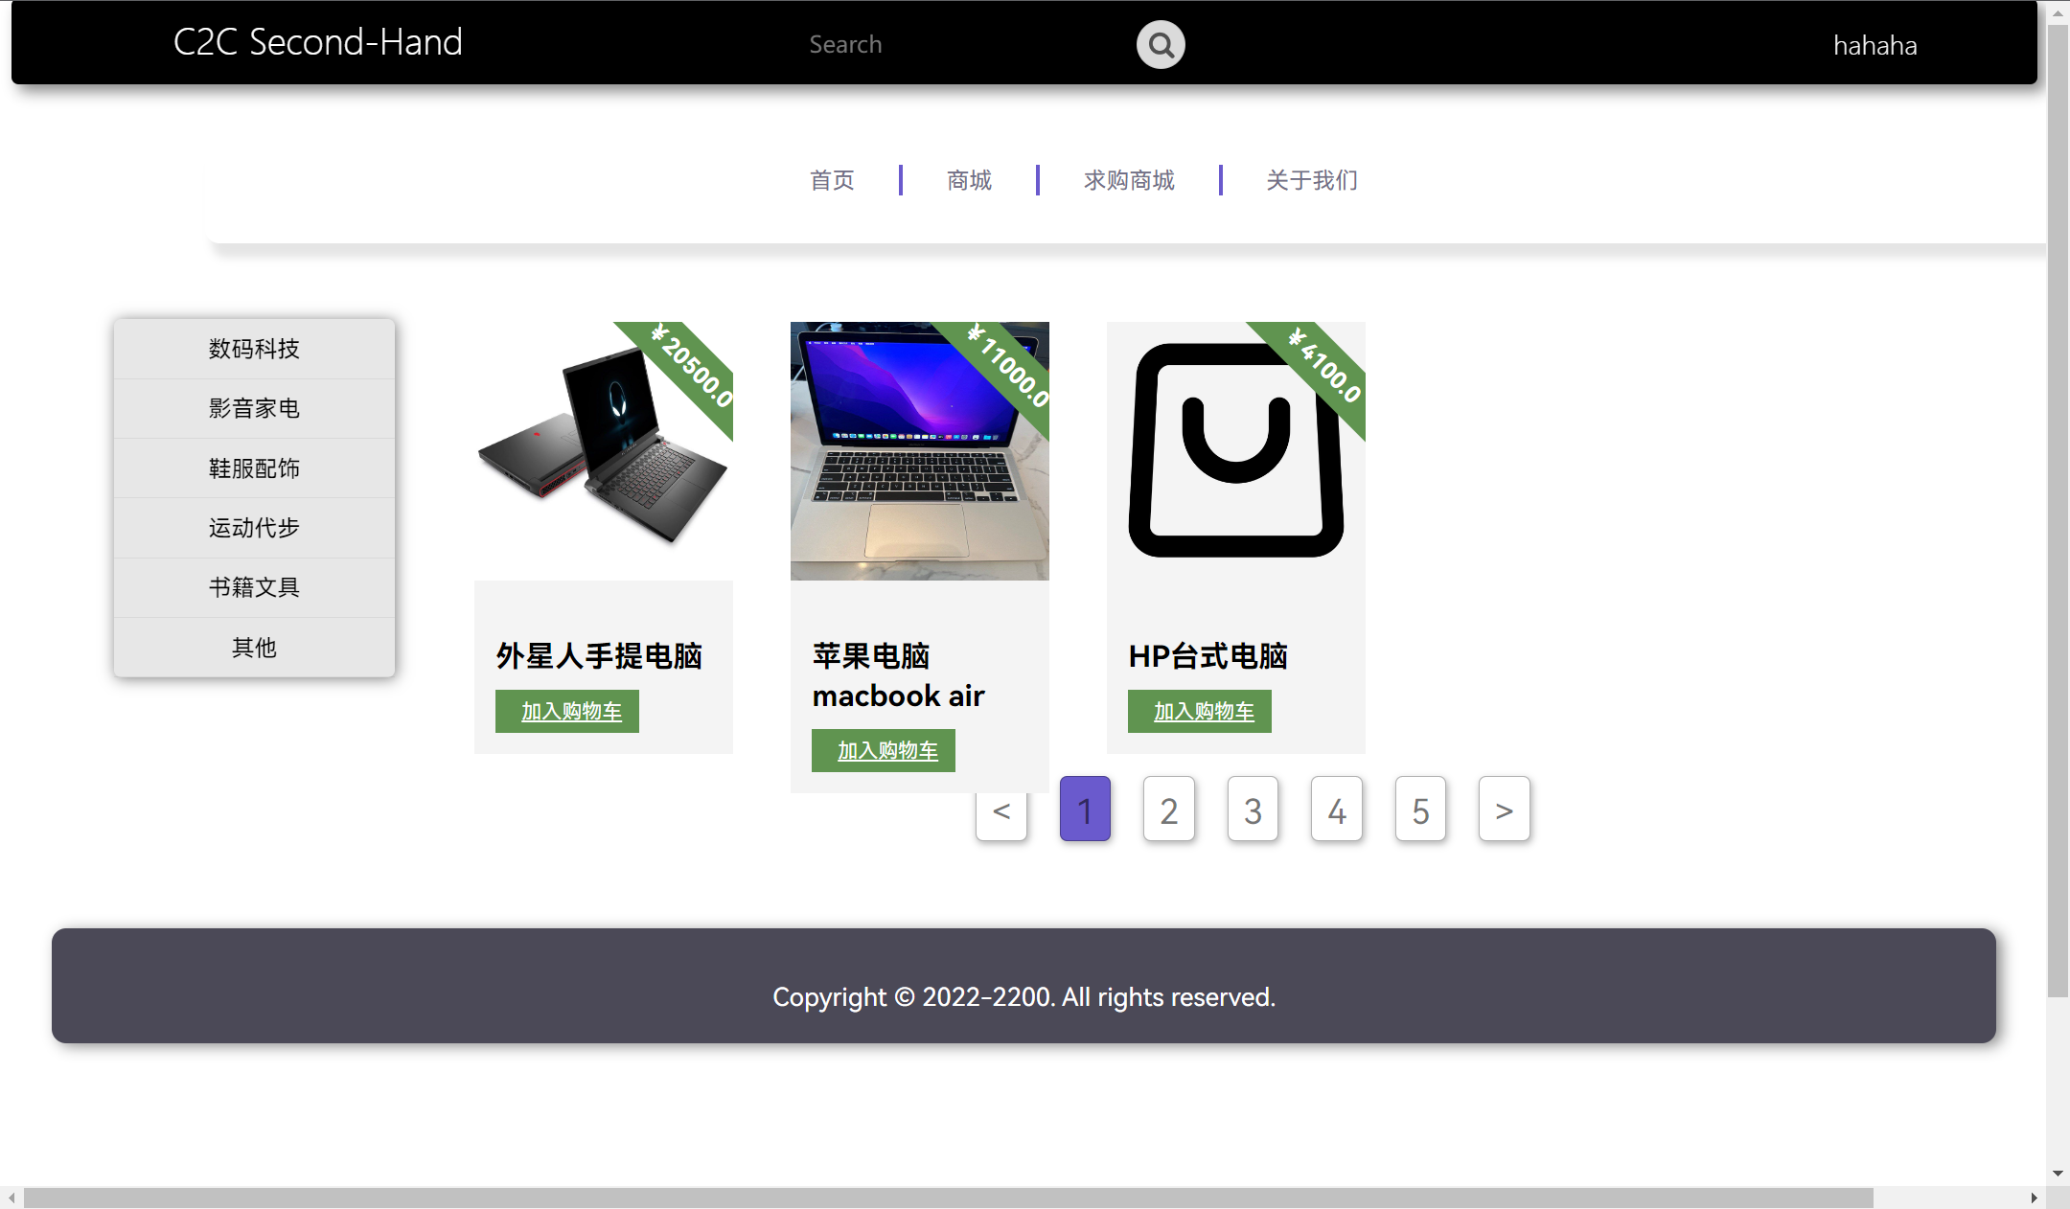The height and width of the screenshot is (1209, 2070).
Task: Select the 运动代步 category
Action: pyautogui.click(x=254, y=528)
